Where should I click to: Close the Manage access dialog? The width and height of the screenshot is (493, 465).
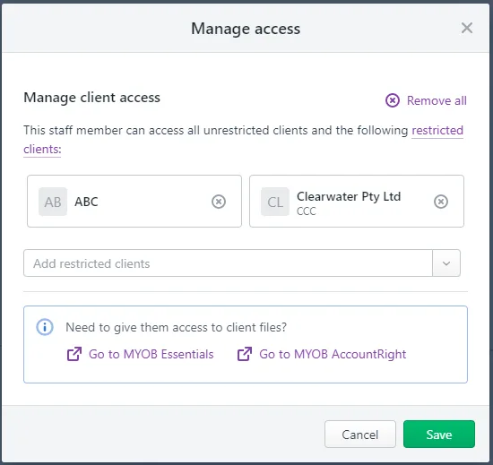point(467,28)
